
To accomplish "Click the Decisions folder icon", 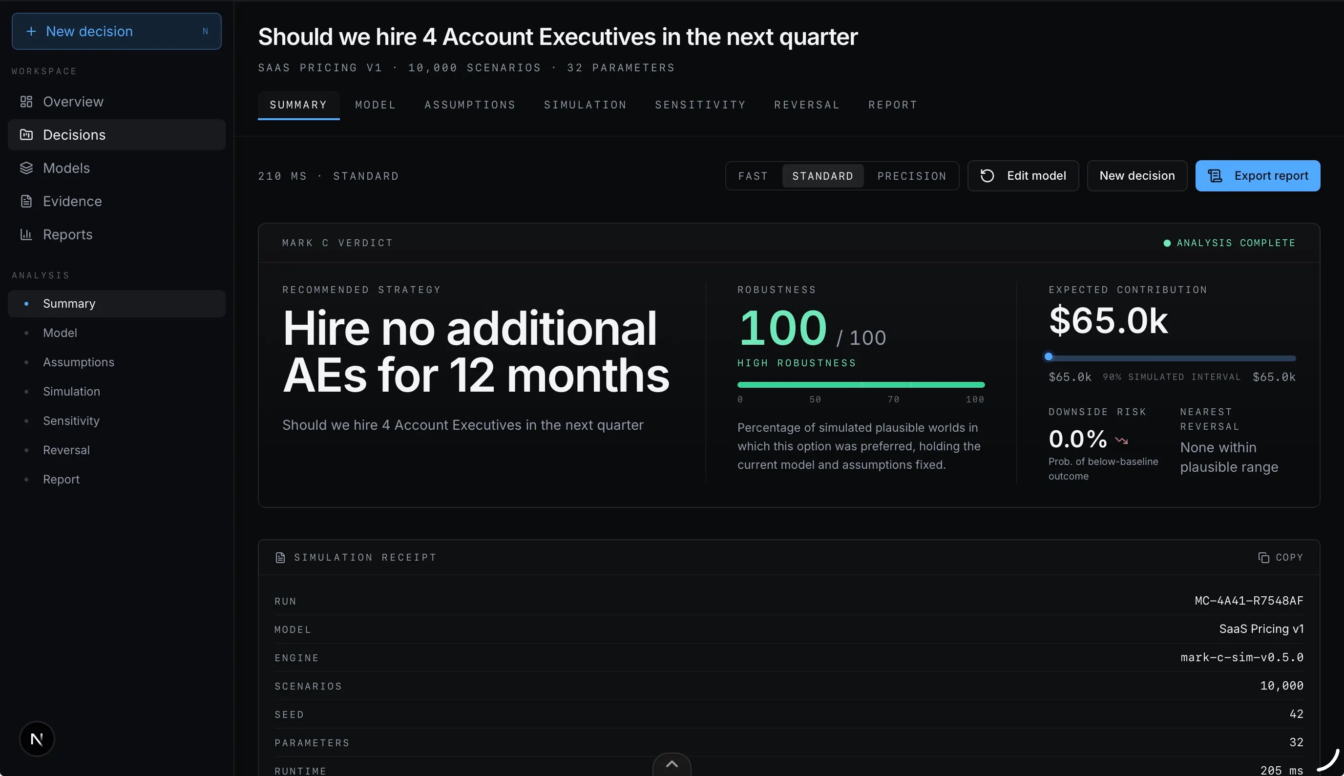I will (x=26, y=135).
